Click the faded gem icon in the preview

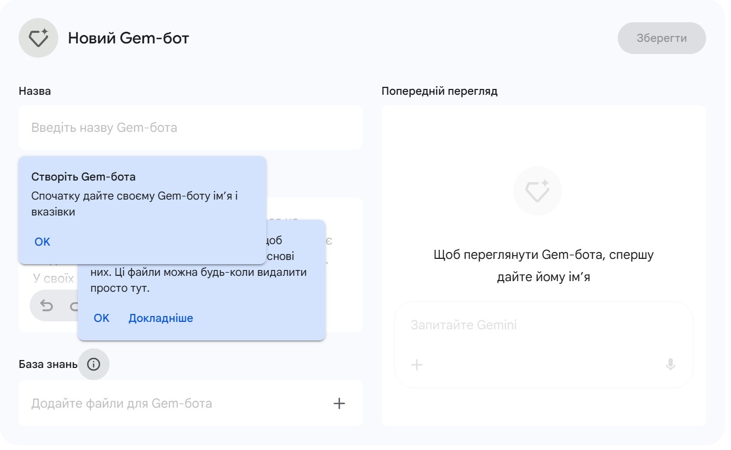tap(537, 191)
